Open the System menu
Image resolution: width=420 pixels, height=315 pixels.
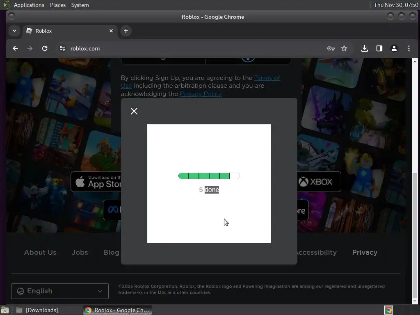[x=80, y=5]
